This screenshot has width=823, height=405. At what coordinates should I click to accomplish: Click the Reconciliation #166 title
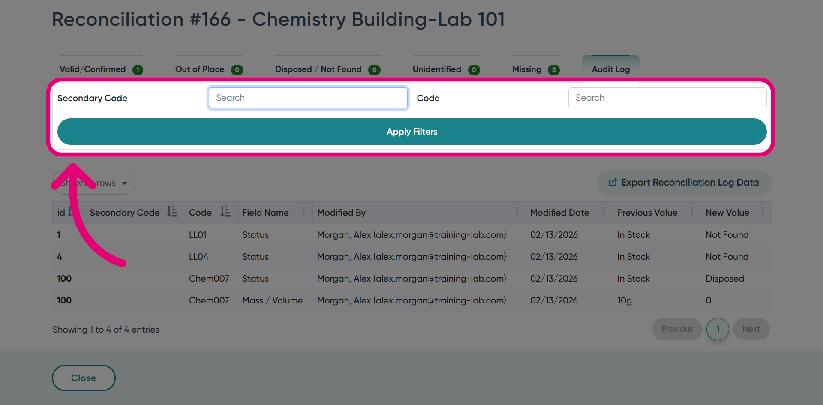pyautogui.click(x=279, y=20)
